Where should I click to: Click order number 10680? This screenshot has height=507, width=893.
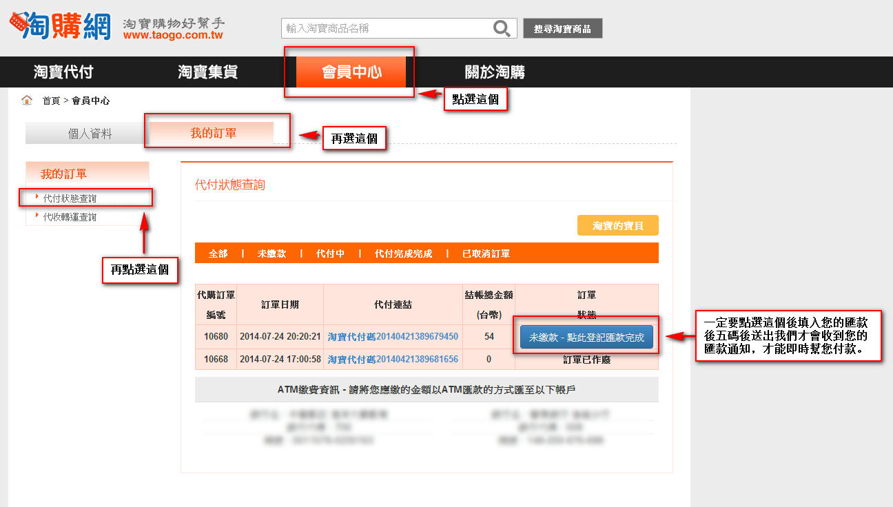[216, 337]
